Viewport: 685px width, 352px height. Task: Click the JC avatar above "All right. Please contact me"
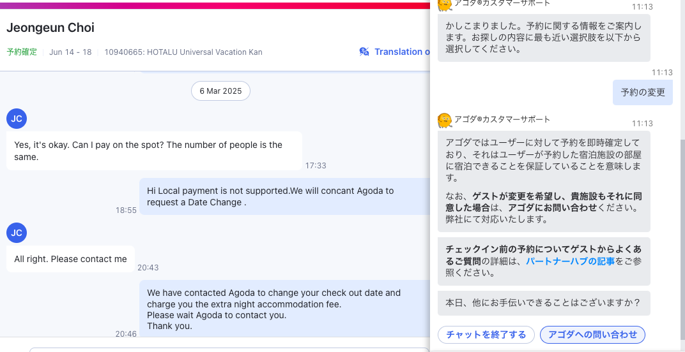17,233
